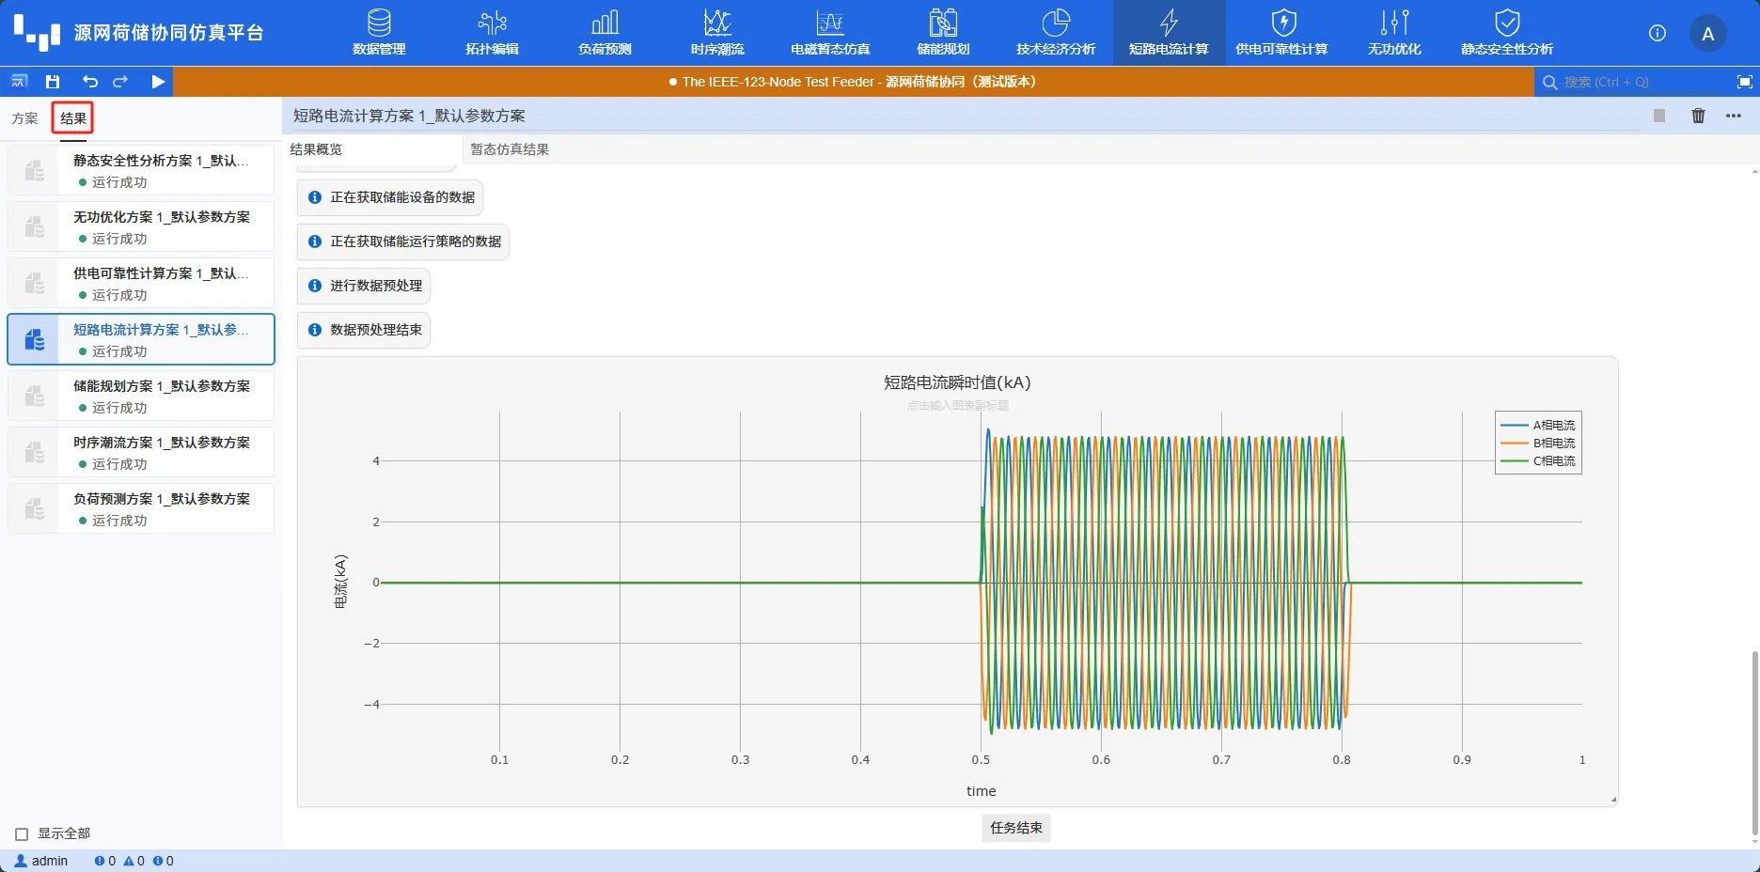
Task: Open the admin user avatar menu
Action: [x=1707, y=34]
